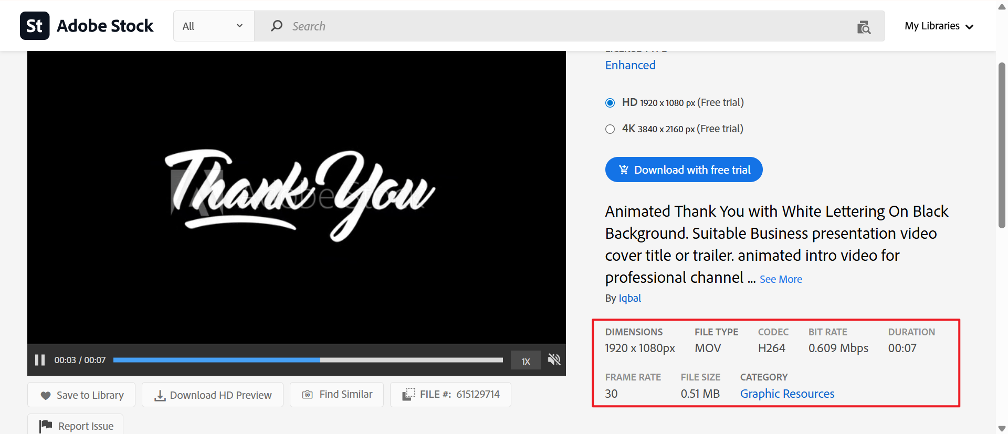Click the 00:03 / 00:07 time display
The height and width of the screenshot is (434, 1008).
(80, 360)
